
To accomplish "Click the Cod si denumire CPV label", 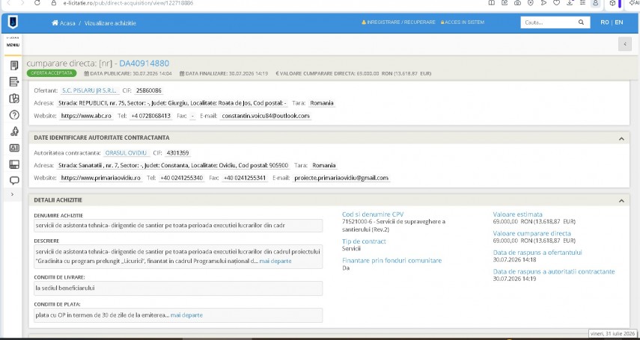I will tap(373, 214).
